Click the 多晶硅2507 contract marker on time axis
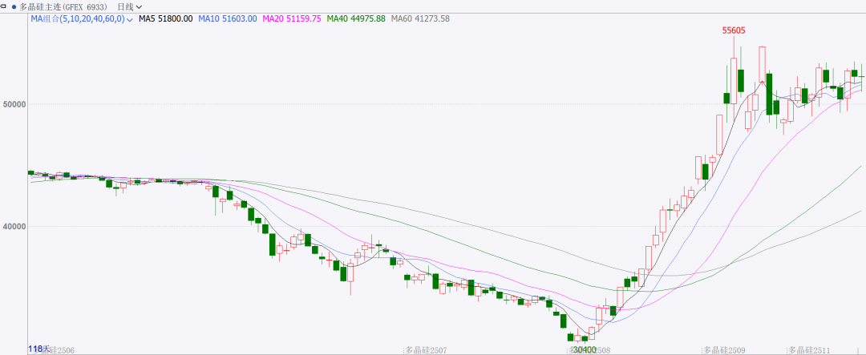 [x=425, y=349]
